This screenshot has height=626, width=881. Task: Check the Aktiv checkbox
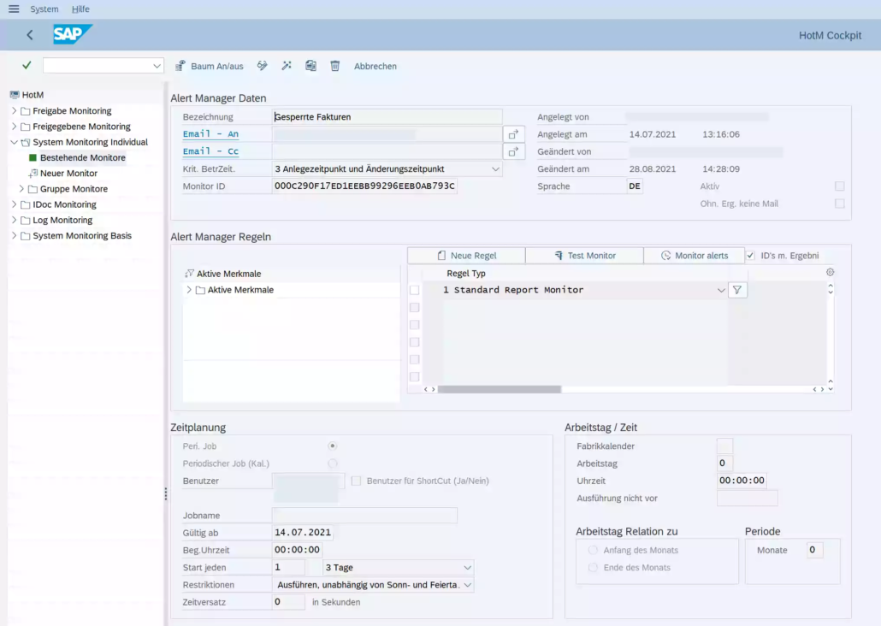(839, 186)
